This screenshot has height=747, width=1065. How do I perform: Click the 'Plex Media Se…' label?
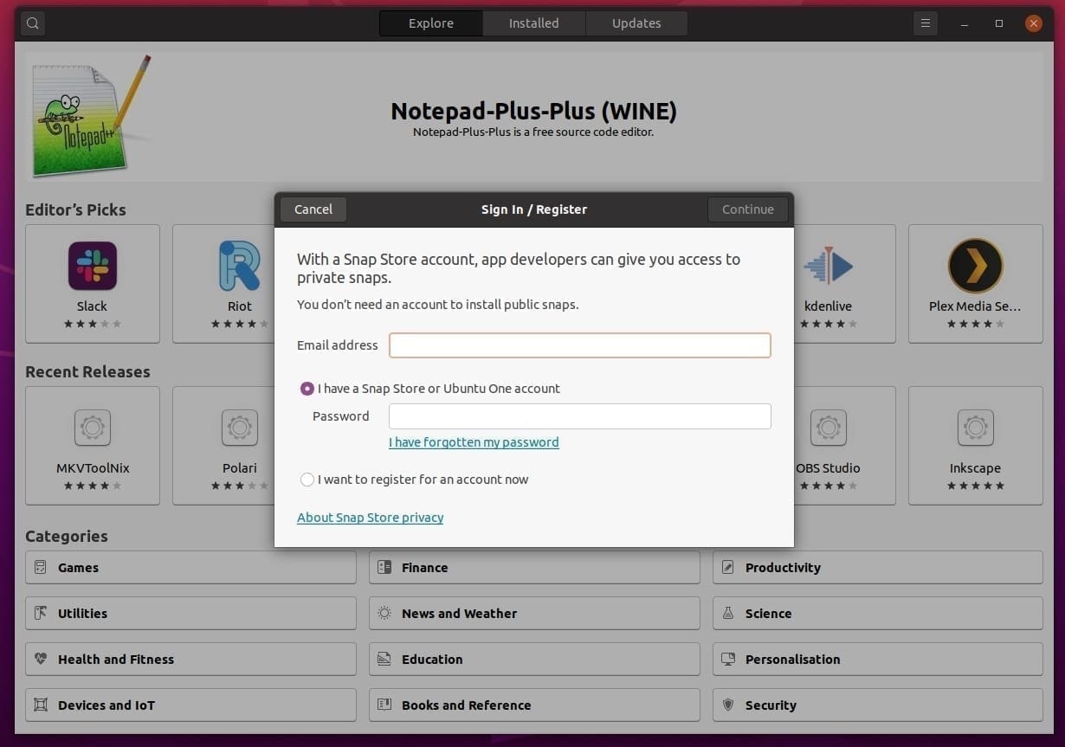[x=976, y=306]
